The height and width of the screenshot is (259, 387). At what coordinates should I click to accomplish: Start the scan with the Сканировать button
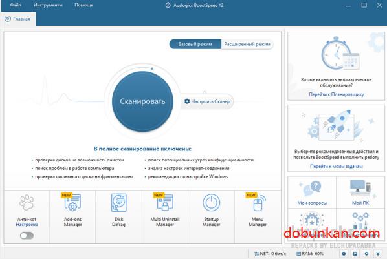(x=142, y=101)
